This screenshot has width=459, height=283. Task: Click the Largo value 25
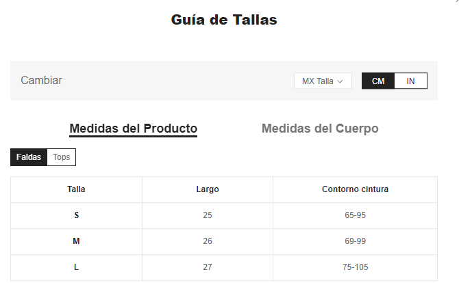[208, 215]
